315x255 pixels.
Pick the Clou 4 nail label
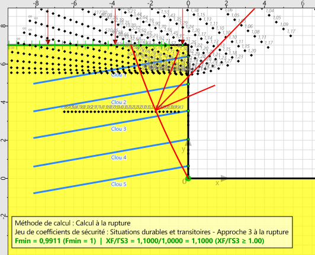pyautogui.click(x=118, y=157)
